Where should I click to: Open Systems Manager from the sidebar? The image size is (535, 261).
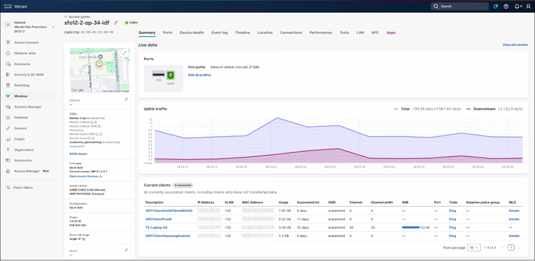coord(28,107)
